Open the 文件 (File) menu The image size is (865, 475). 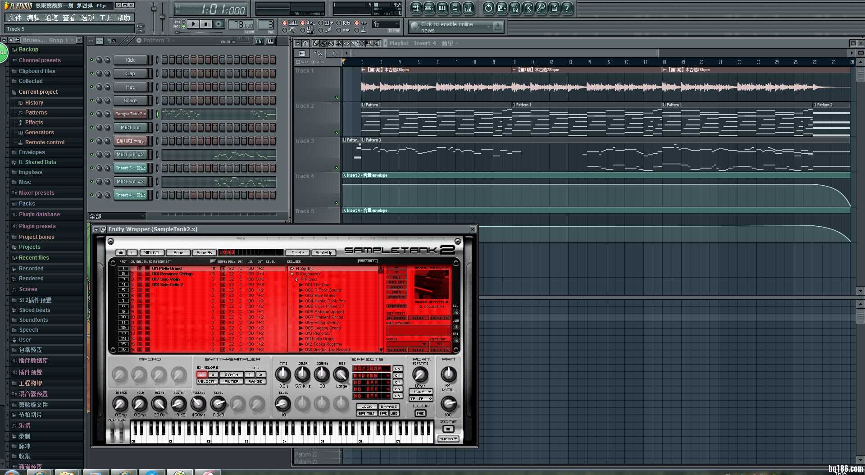tap(15, 18)
